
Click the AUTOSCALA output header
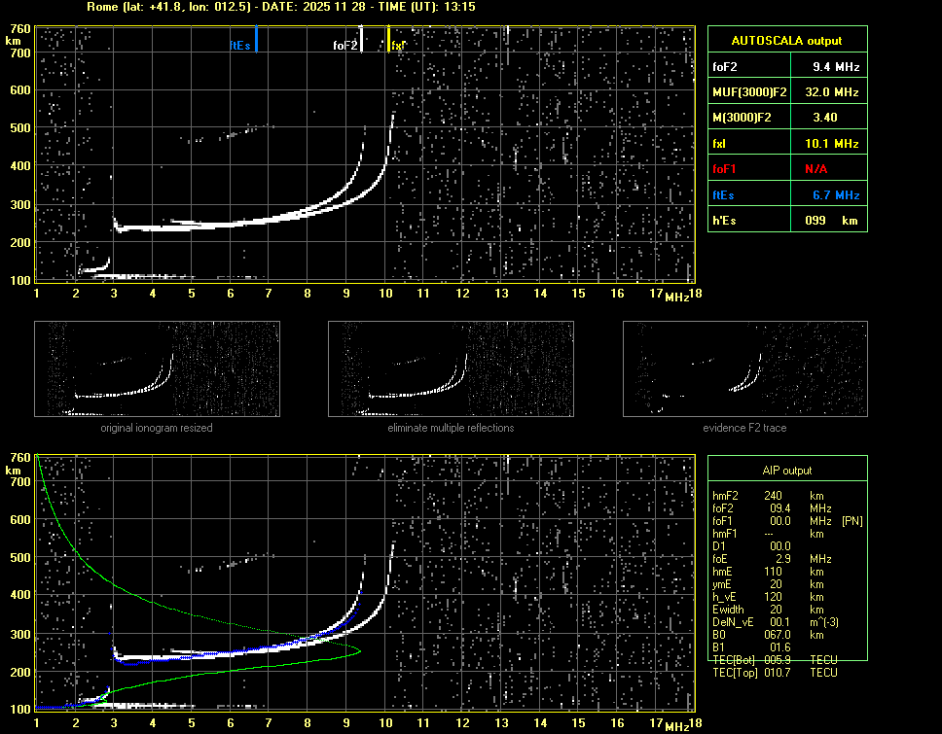(786, 41)
